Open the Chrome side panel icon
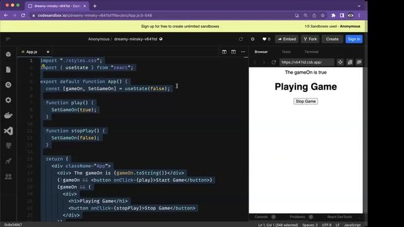 342,15
